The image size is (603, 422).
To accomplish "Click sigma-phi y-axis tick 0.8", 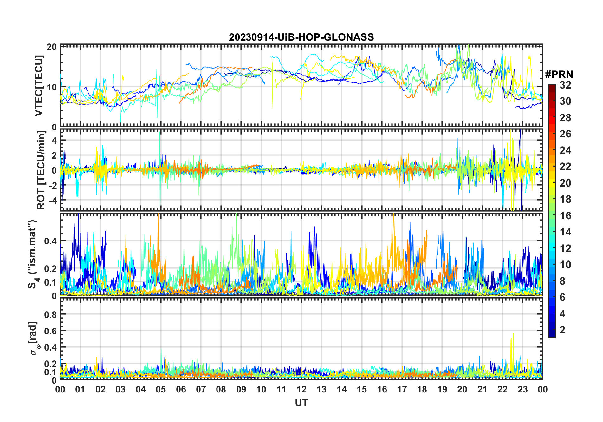I will (50, 314).
